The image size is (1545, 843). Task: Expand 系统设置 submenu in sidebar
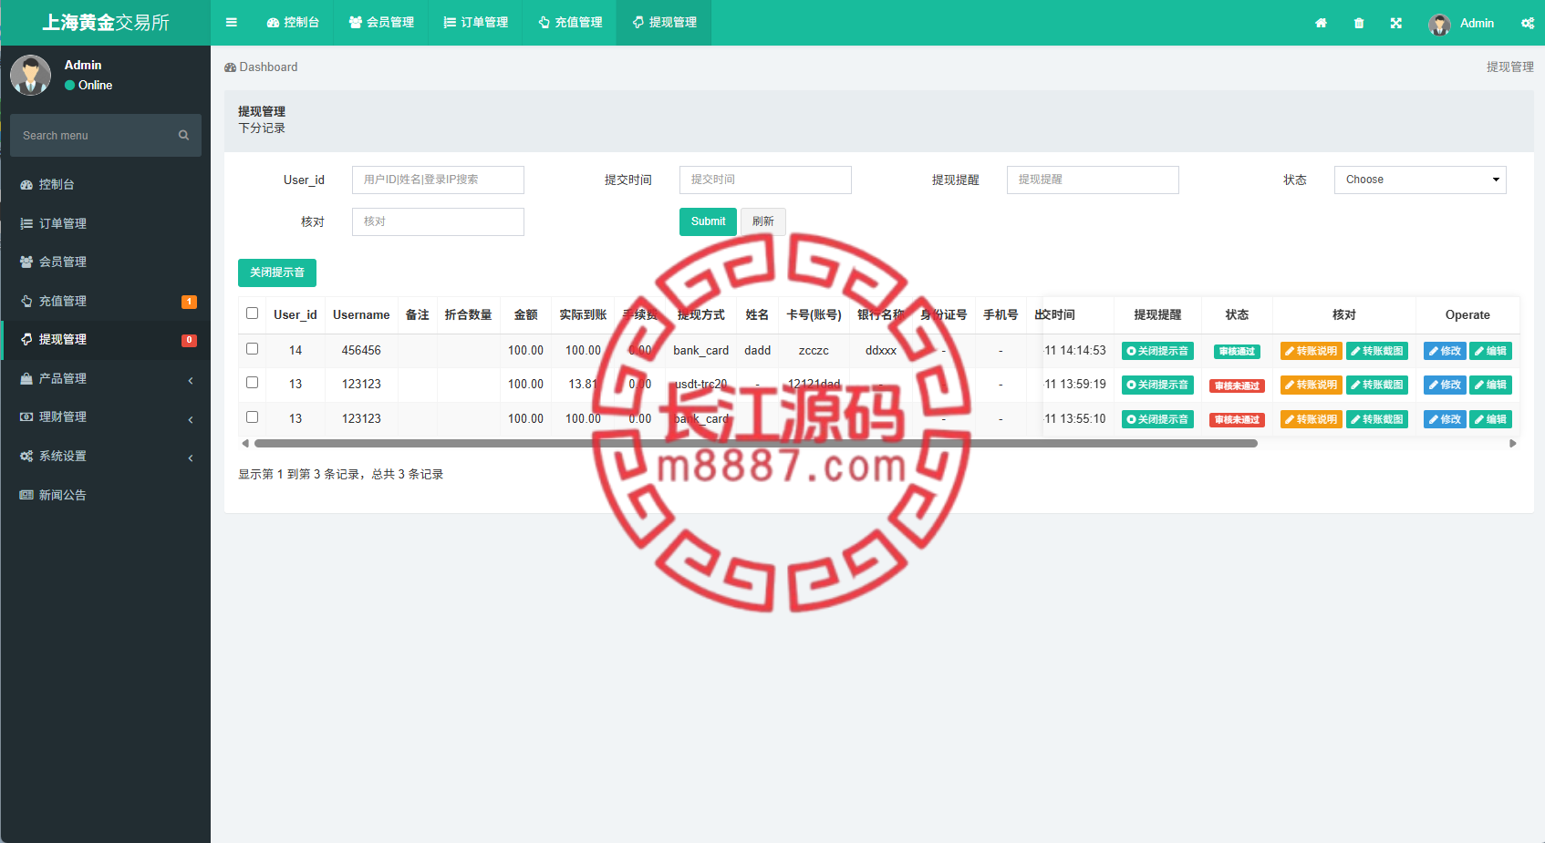tap(106, 456)
